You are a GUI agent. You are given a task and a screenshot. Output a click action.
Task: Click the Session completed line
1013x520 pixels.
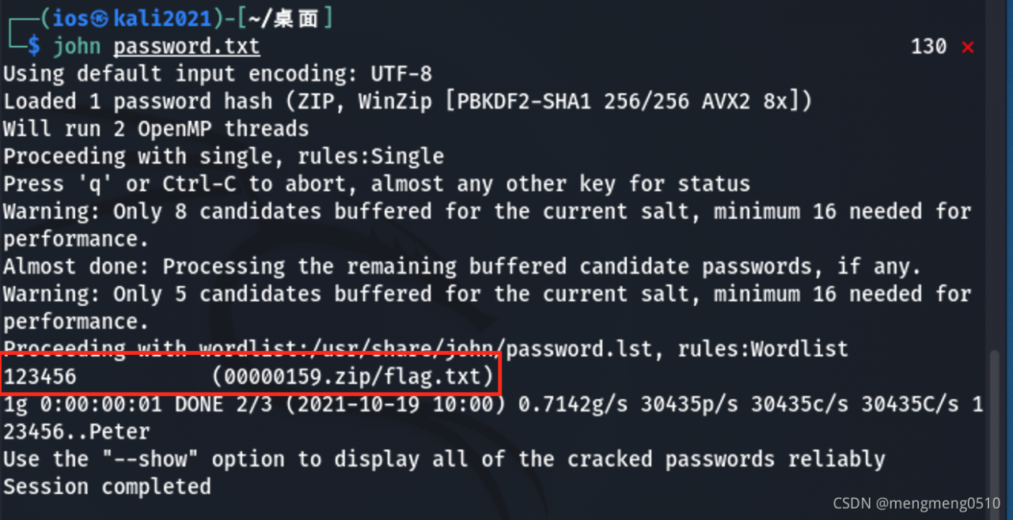click(107, 487)
